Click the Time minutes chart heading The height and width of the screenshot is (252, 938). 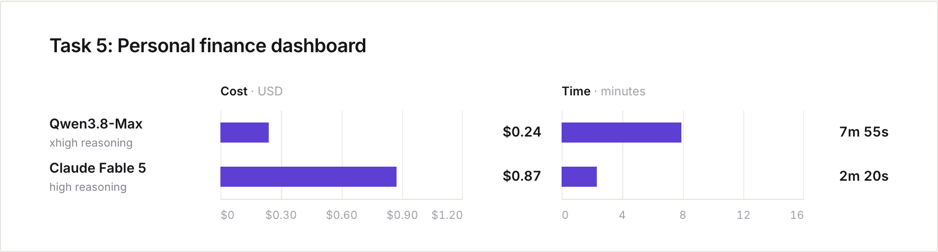coord(603,91)
